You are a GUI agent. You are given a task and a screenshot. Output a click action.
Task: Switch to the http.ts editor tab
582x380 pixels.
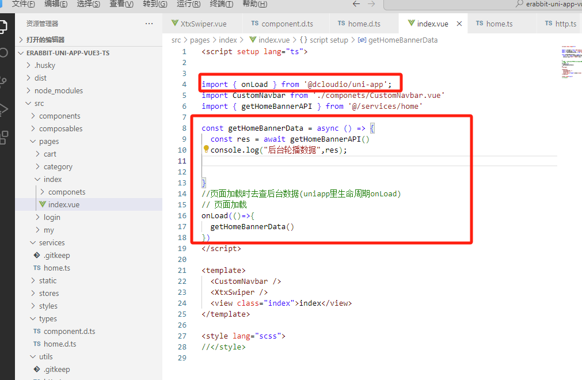(x=560, y=24)
